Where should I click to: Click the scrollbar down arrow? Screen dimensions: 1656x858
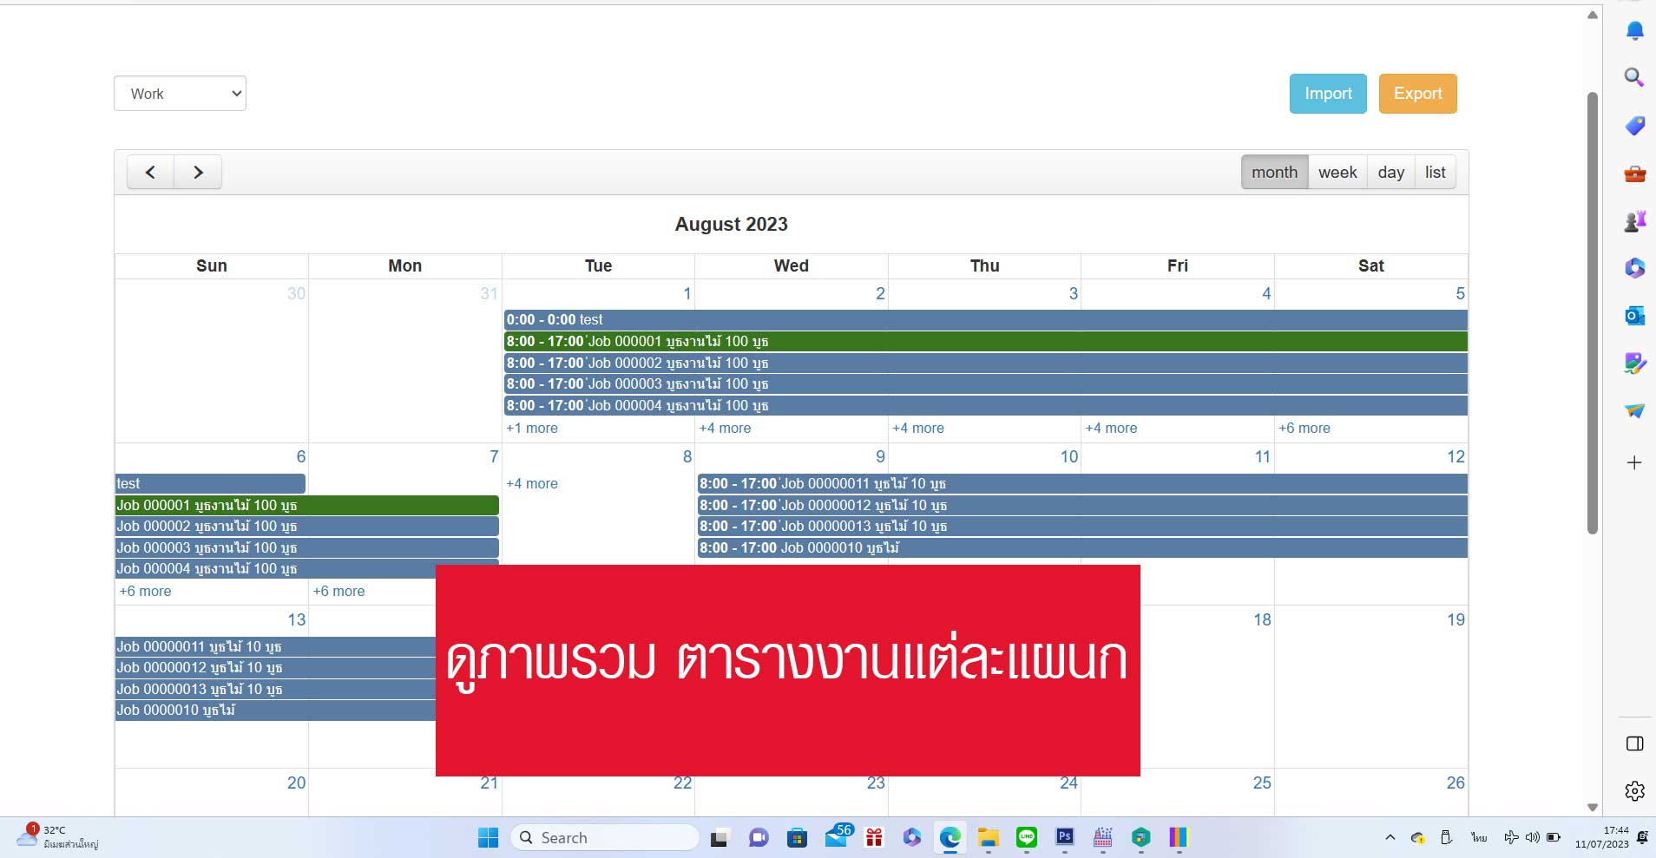pos(1592,807)
